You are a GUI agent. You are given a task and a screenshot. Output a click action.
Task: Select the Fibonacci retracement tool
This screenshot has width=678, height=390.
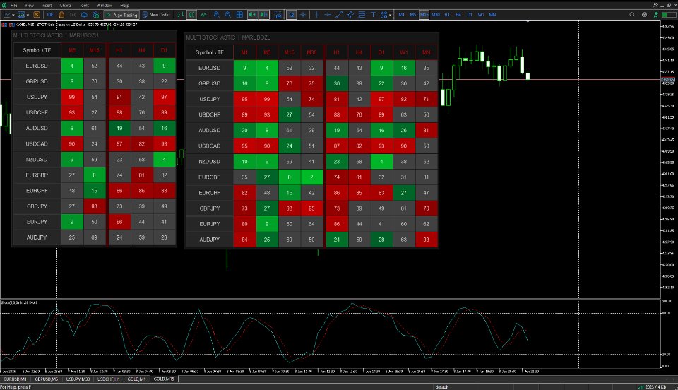point(362,15)
